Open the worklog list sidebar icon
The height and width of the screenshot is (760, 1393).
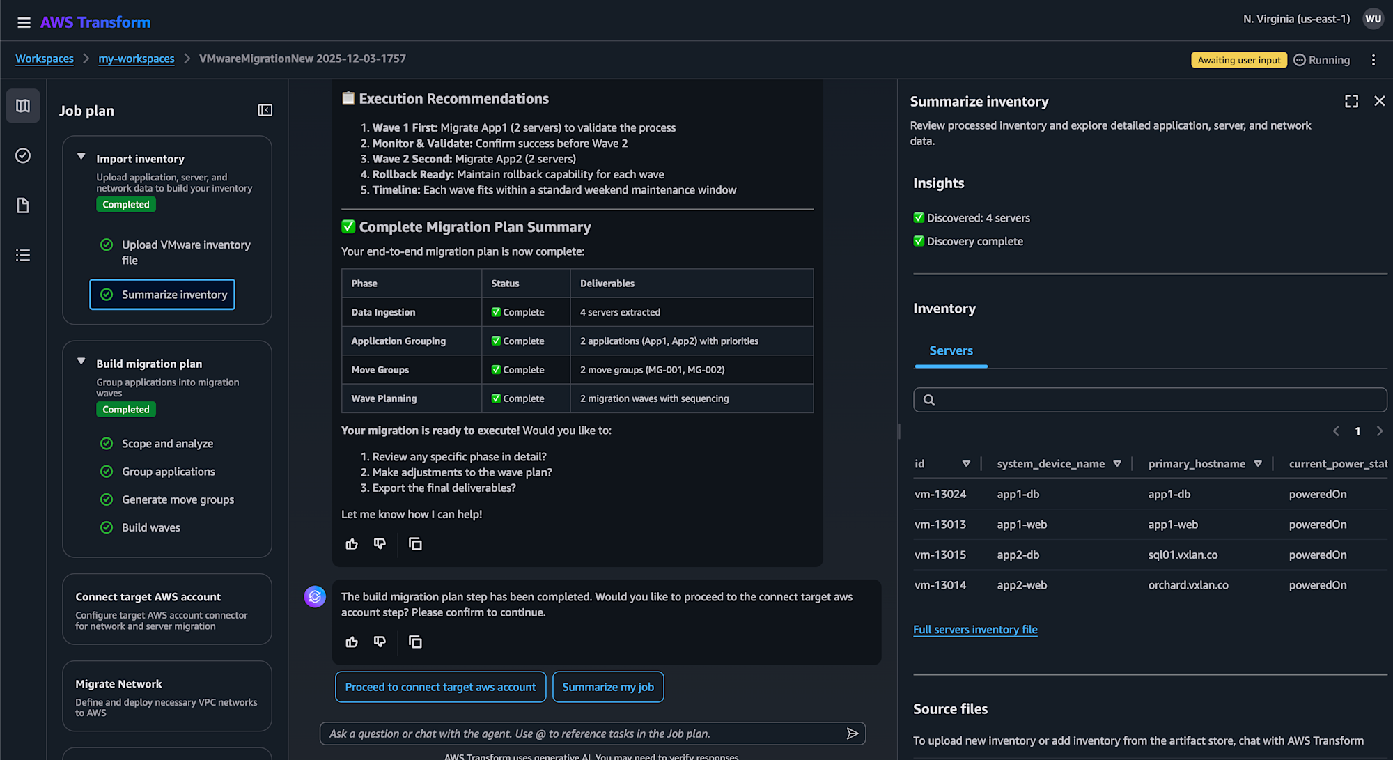23,255
